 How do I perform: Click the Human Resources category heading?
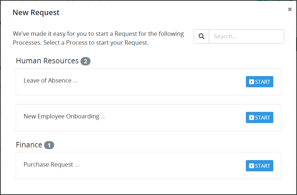pyautogui.click(x=47, y=61)
